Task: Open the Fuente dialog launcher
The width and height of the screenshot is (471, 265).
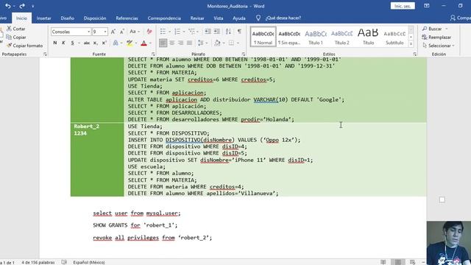Action: pyautogui.click(x=153, y=54)
